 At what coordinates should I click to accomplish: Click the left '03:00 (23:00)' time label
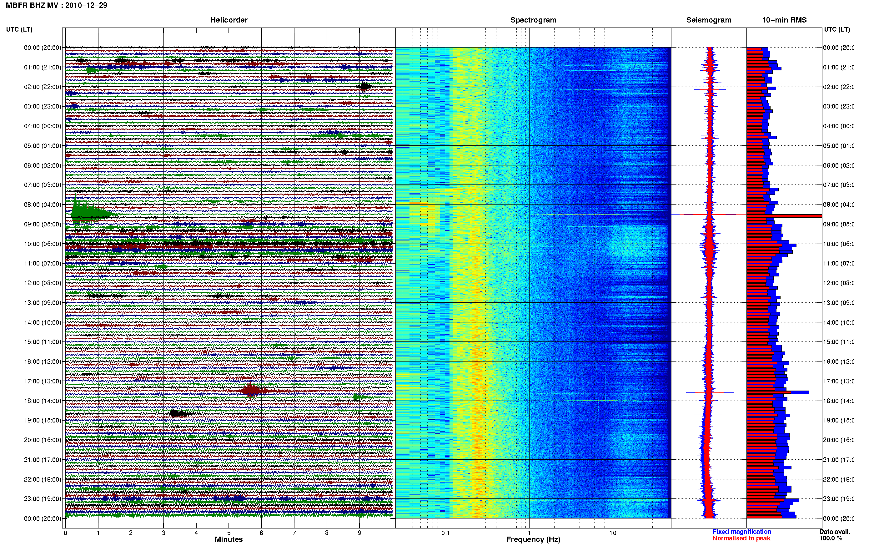pyautogui.click(x=43, y=106)
